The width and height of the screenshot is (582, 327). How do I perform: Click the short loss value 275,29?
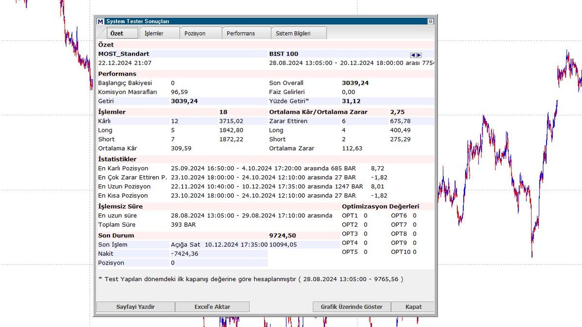coord(400,140)
